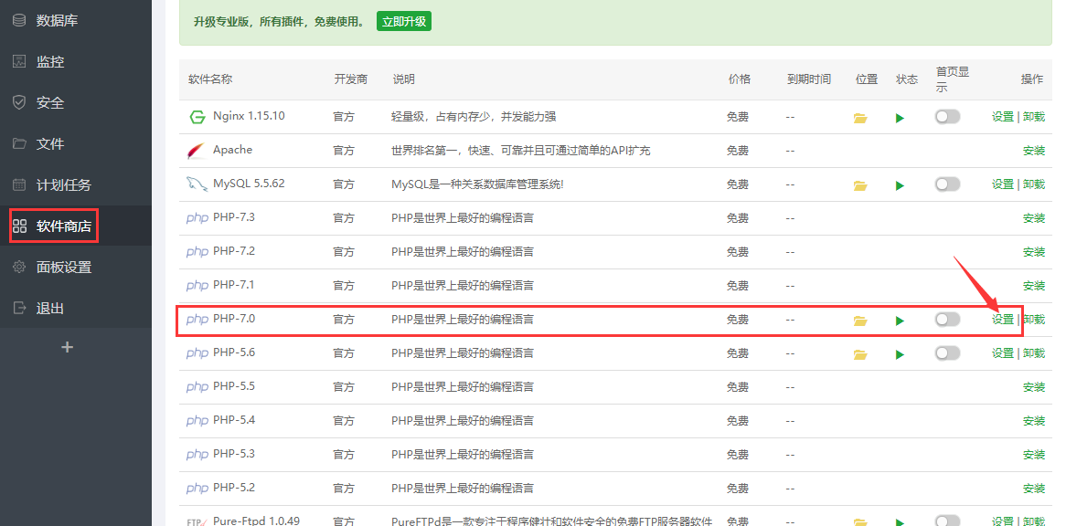Image resolution: width=1066 pixels, height=526 pixels.
Task: Toggle PHP-5.6 homepage display switch
Action: coord(947,352)
